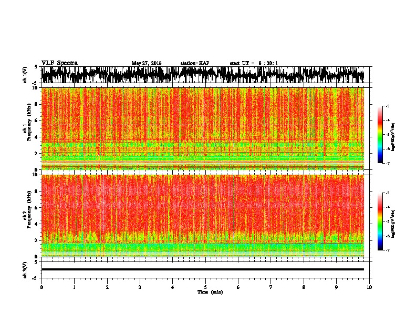
Task: Click time axis tick label "2"
Action: coord(107,287)
